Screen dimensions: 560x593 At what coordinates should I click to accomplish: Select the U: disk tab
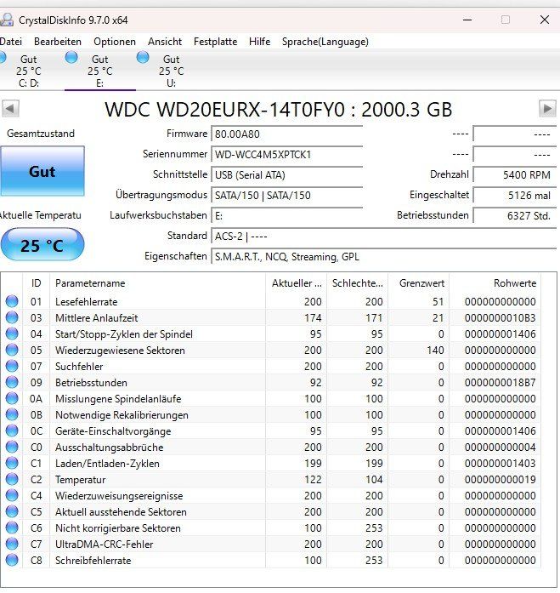point(171,71)
